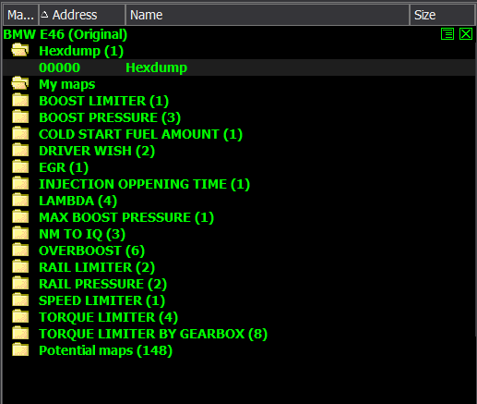Image resolution: width=477 pixels, height=404 pixels.
Task: Select the BMW E46 (Original) project title
Action: pyautogui.click(x=66, y=34)
